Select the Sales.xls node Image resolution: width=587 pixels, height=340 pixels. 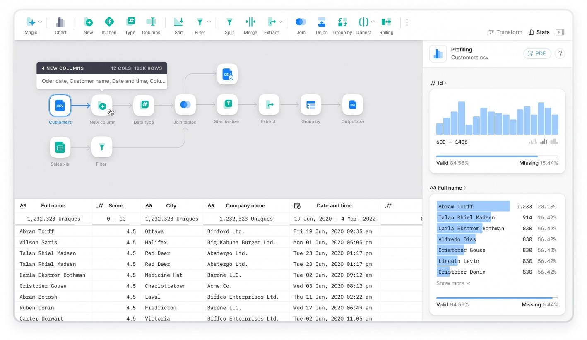coord(60,147)
